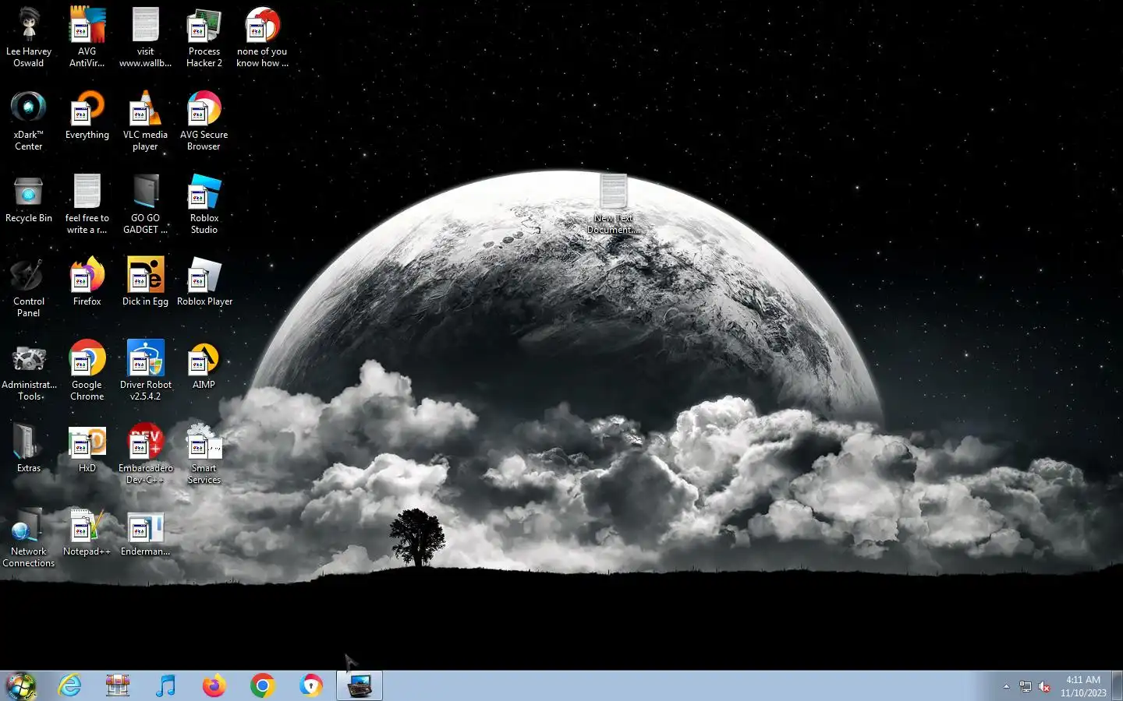Select the Enderman... desktop shortcut
The width and height of the screenshot is (1123, 701).
(x=145, y=532)
